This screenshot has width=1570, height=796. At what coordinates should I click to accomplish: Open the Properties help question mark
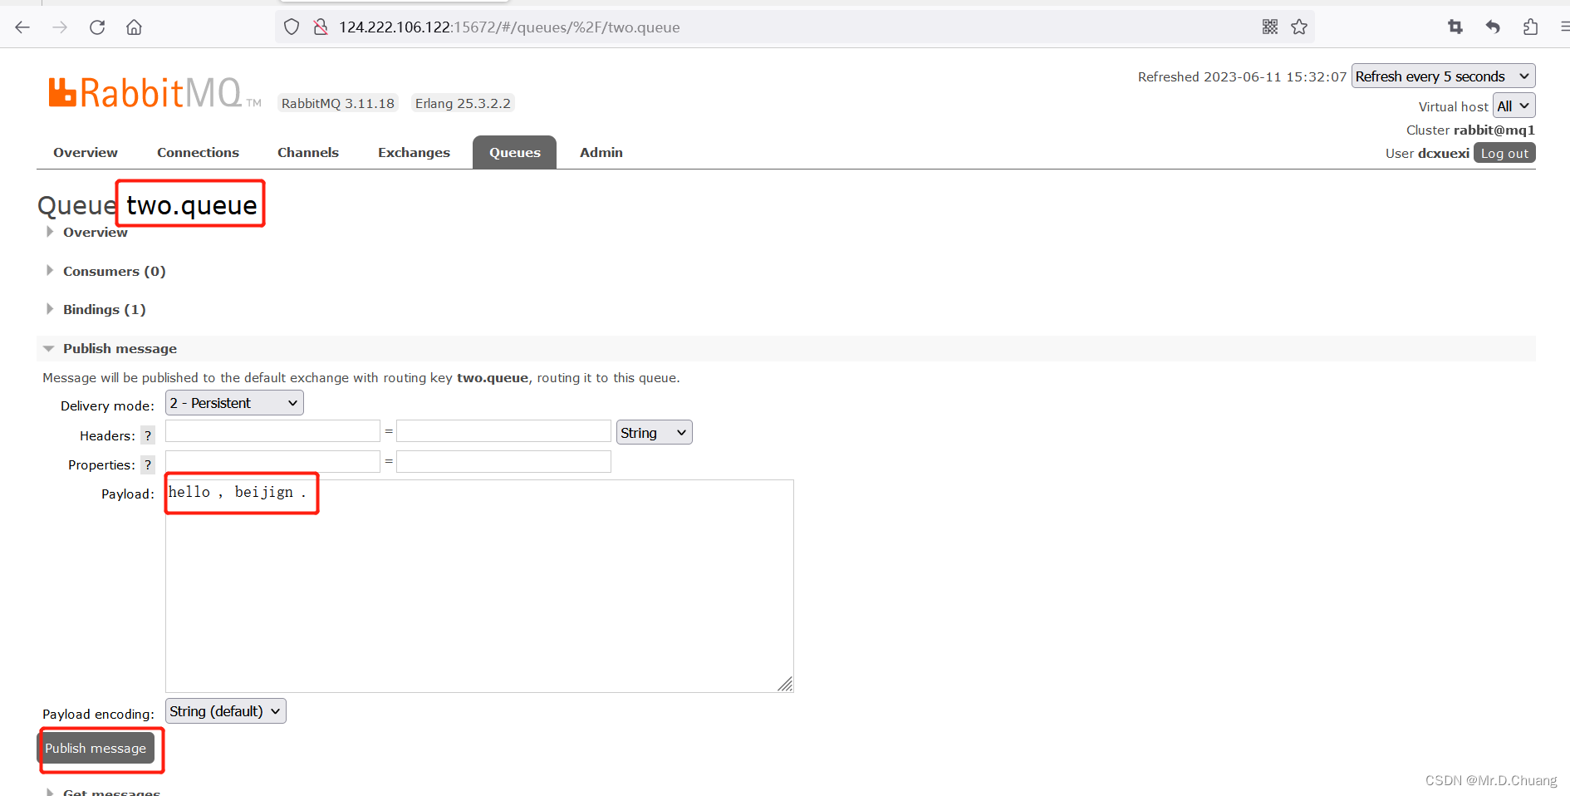148,464
